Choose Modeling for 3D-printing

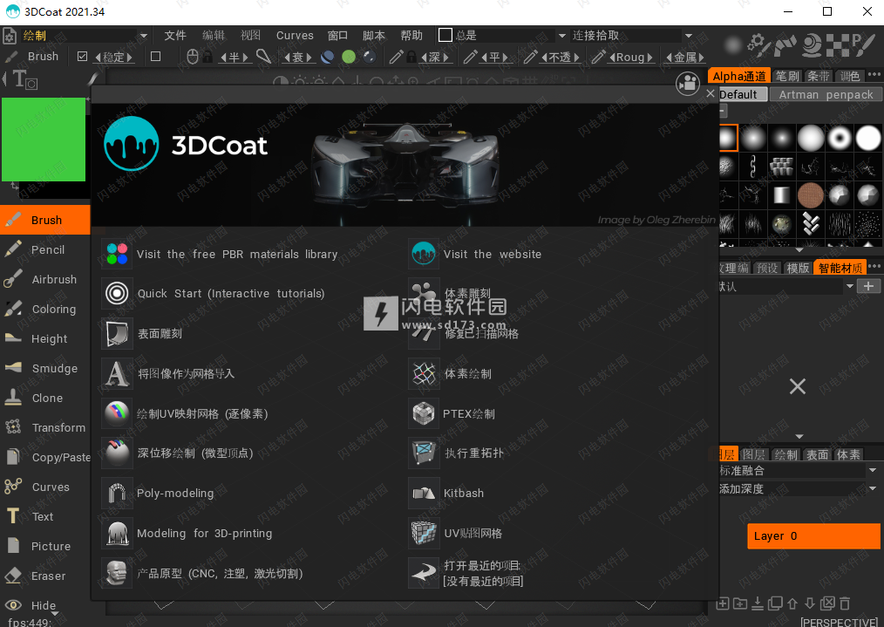click(204, 534)
